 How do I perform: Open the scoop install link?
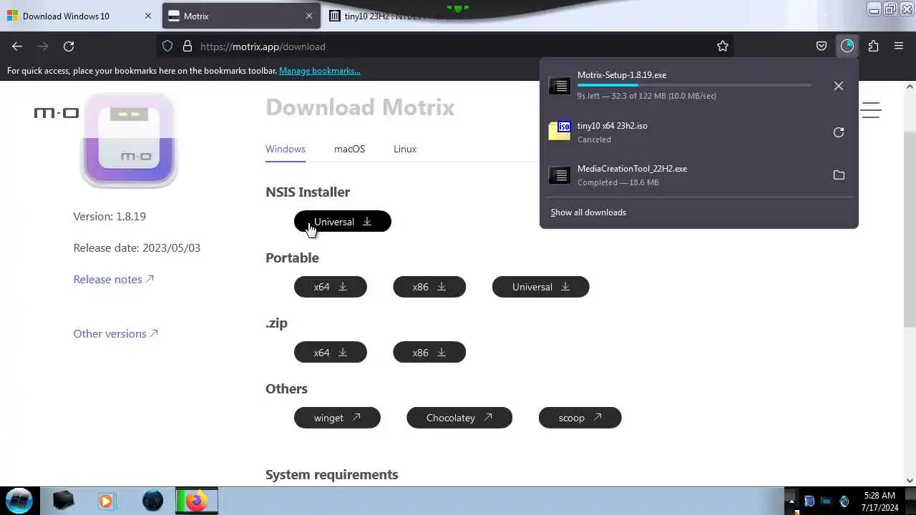pyautogui.click(x=580, y=418)
